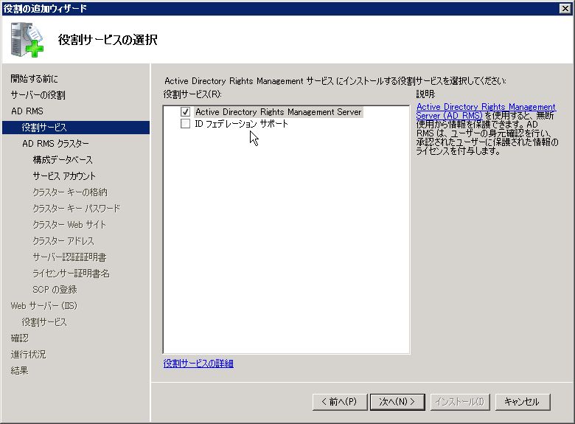Click the ID フェデレーション サポート list label
Viewport: 575px width, 424px height.
pos(241,124)
